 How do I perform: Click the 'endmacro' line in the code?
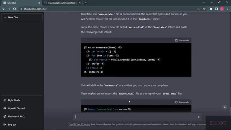tap(93, 72)
